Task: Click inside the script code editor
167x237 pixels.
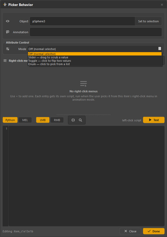Action: point(86,176)
